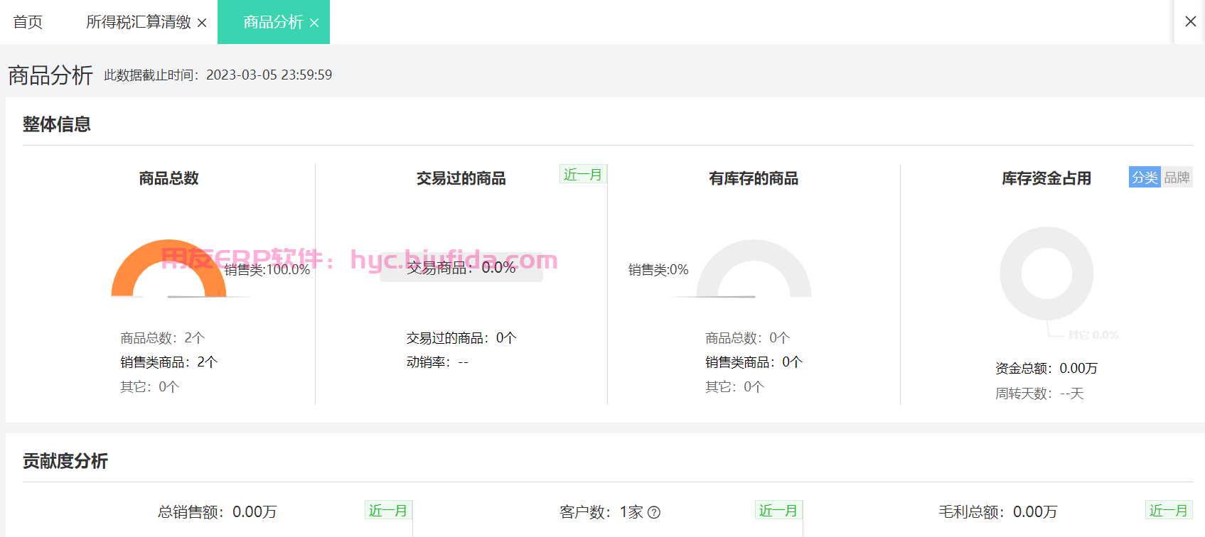Click 动销率: -- text
This screenshot has height=537, width=1205.
click(437, 362)
